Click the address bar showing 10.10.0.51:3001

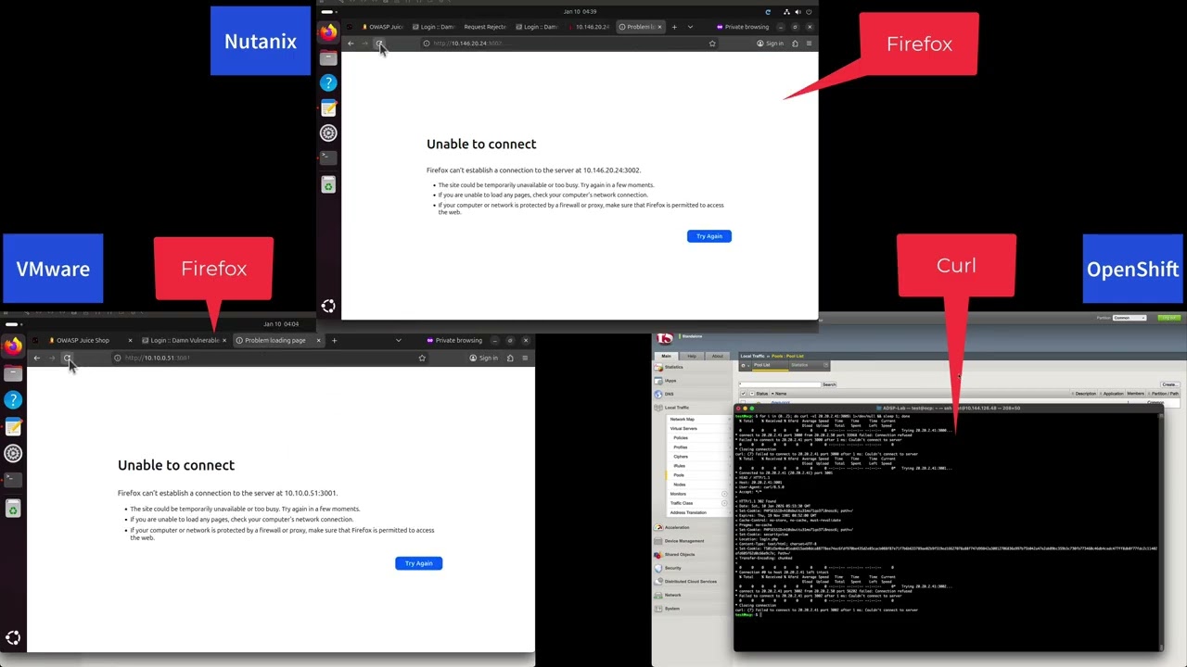(269, 358)
